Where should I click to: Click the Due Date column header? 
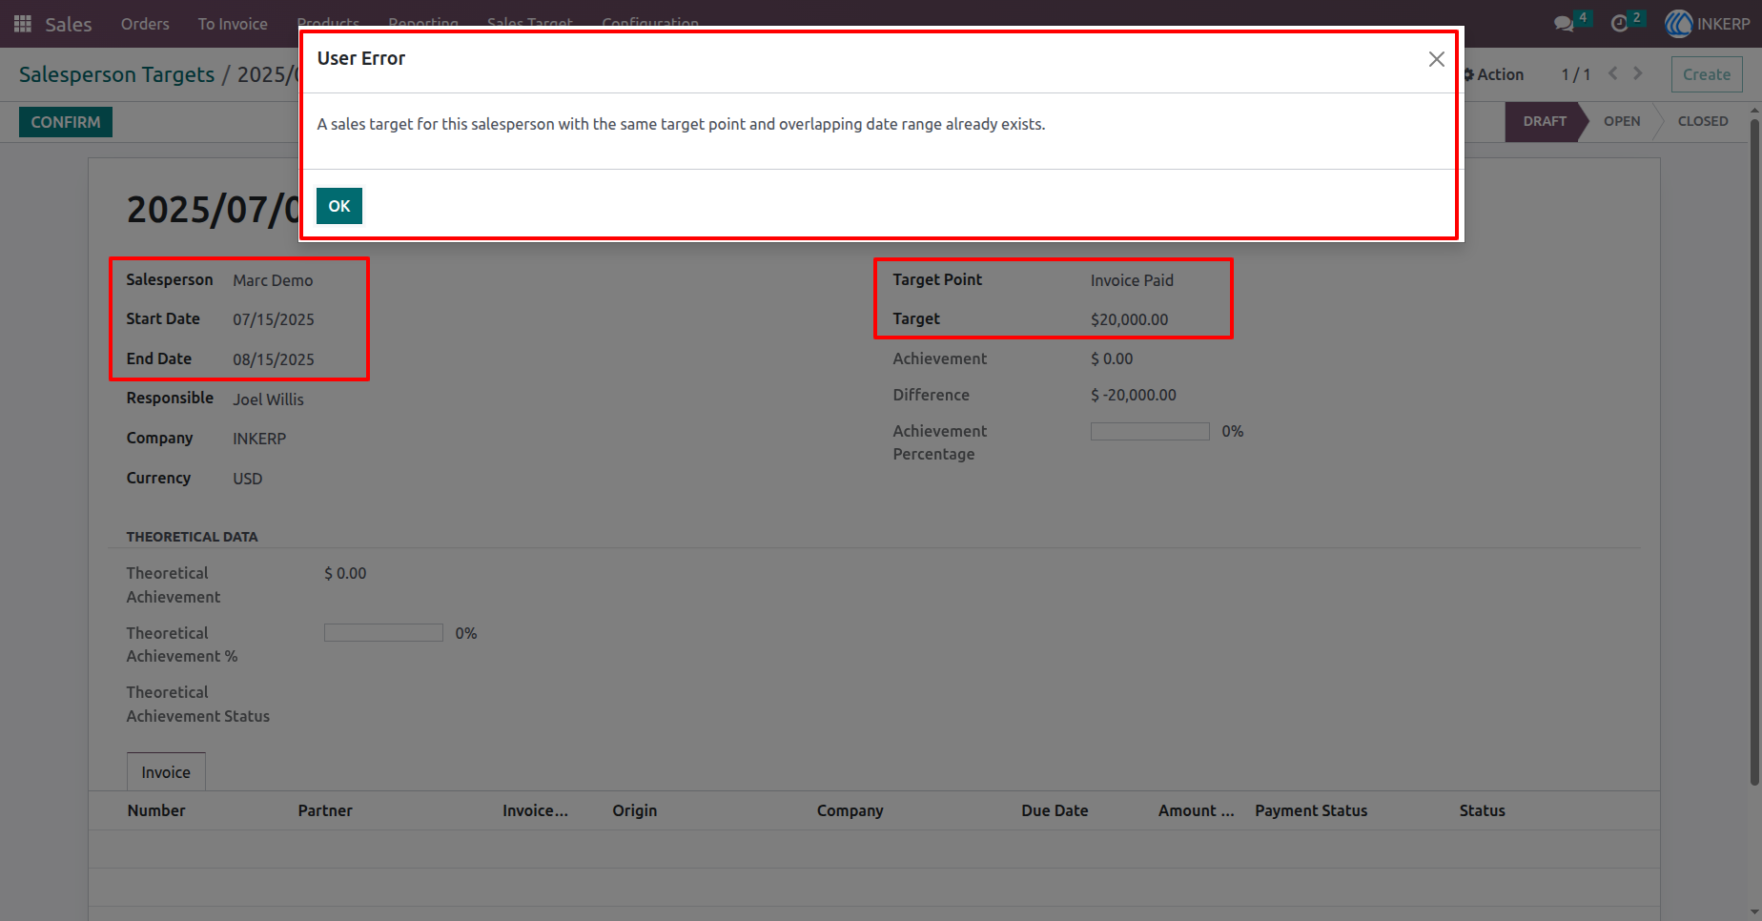(x=1055, y=810)
